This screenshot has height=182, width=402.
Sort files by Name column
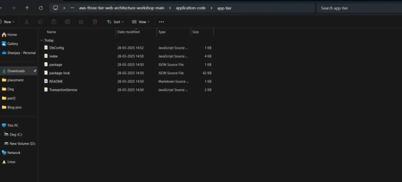click(51, 32)
